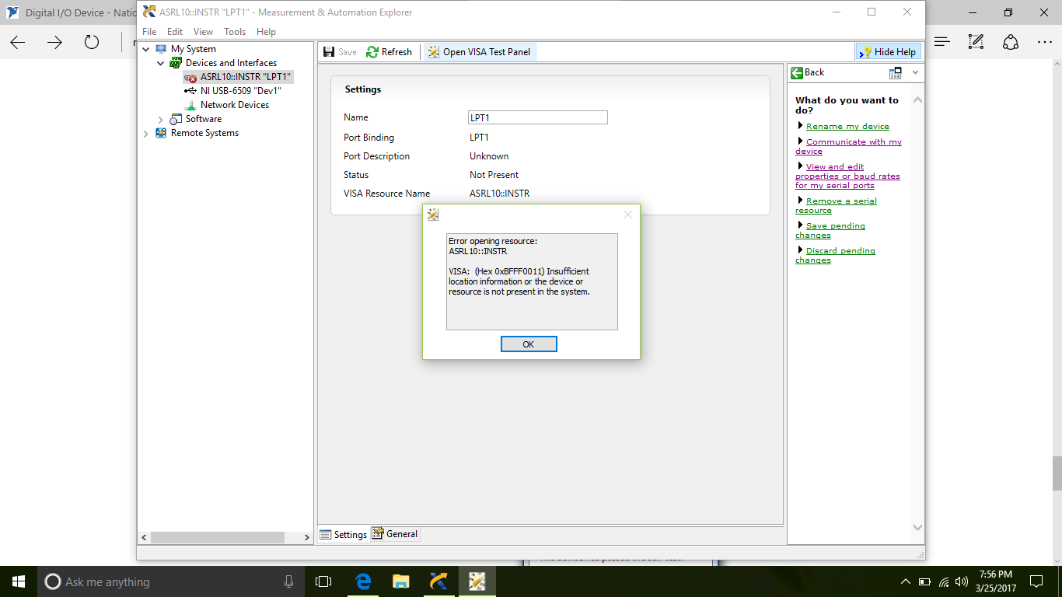Click the green Back arrow icon
Image resolution: width=1062 pixels, height=597 pixels.
click(x=797, y=72)
